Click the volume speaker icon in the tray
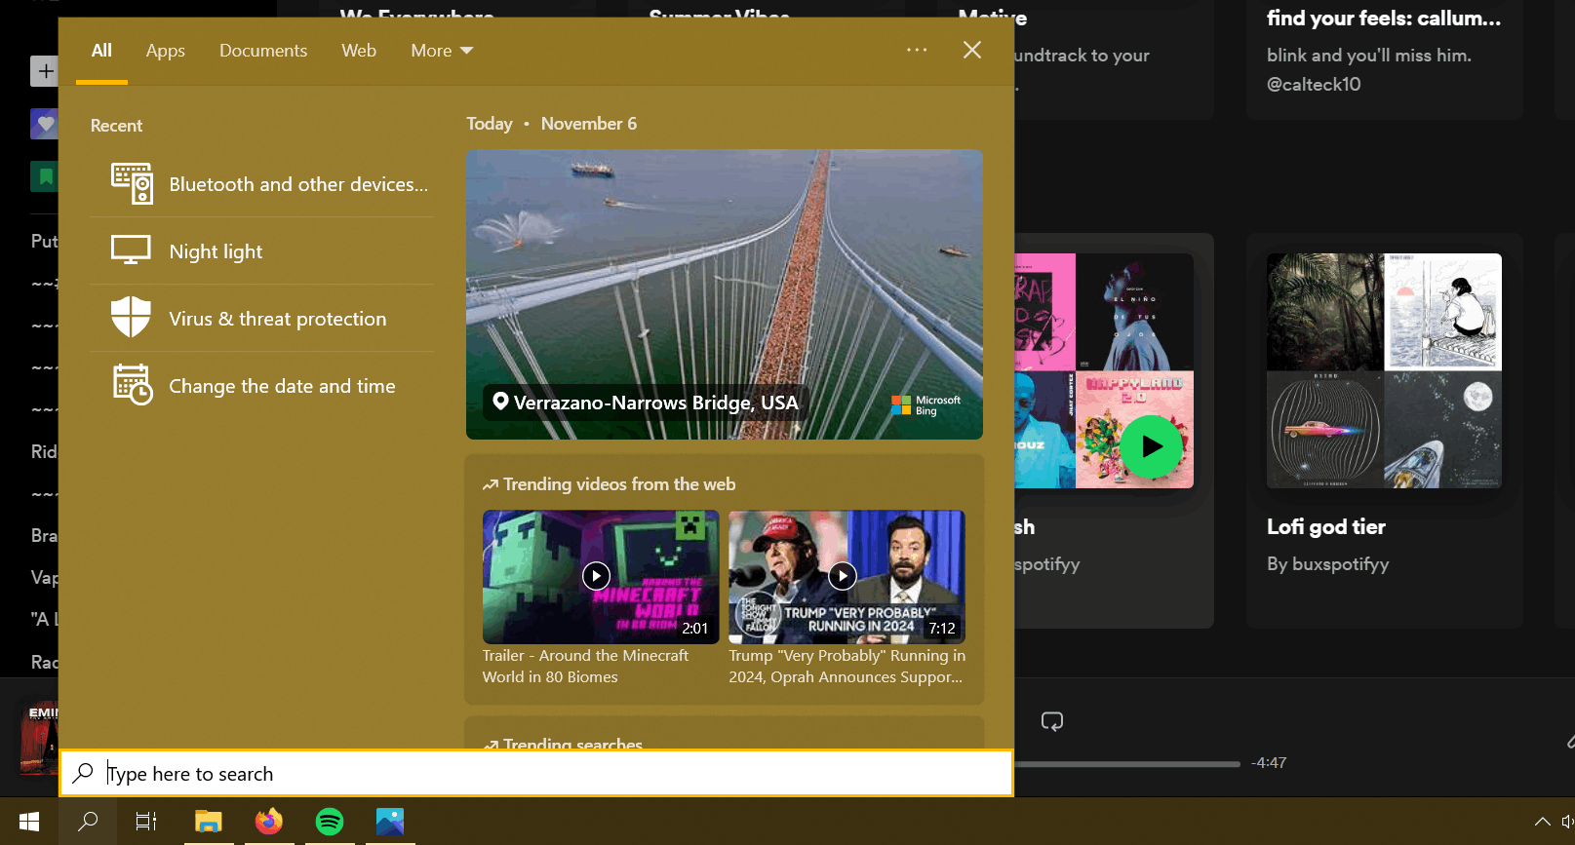 click(x=1567, y=822)
